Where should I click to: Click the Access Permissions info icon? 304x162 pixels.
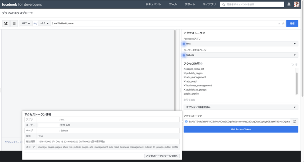[201, 64]
